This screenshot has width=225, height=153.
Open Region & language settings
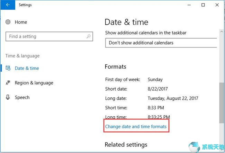click(34, 83)
